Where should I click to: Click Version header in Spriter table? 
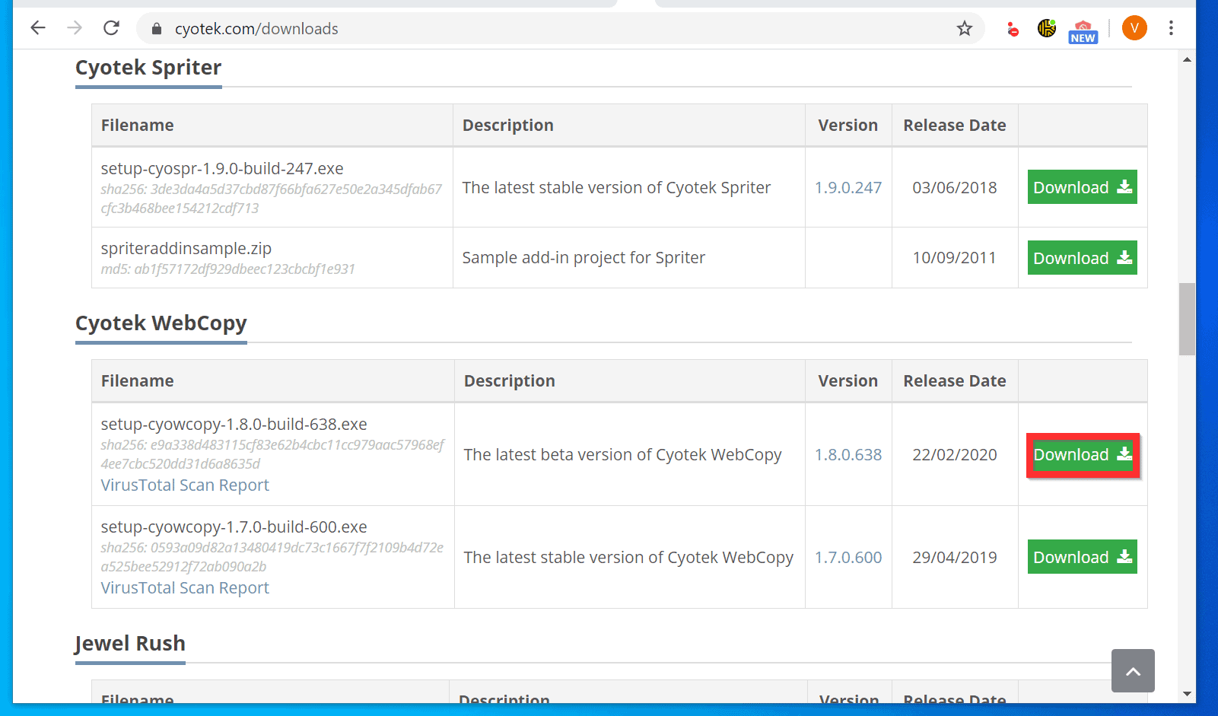(x=848, y=126)
